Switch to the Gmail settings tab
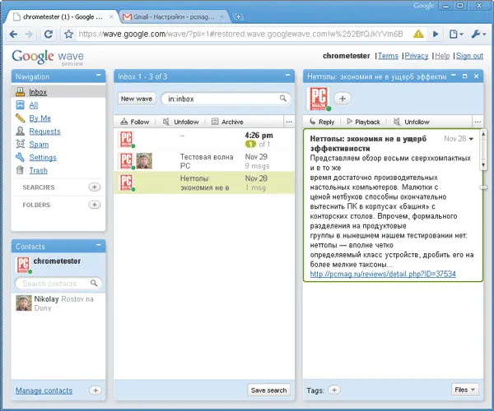Image resolution: width=494 pixels, height=411 pixels. (x=174, y=17)
